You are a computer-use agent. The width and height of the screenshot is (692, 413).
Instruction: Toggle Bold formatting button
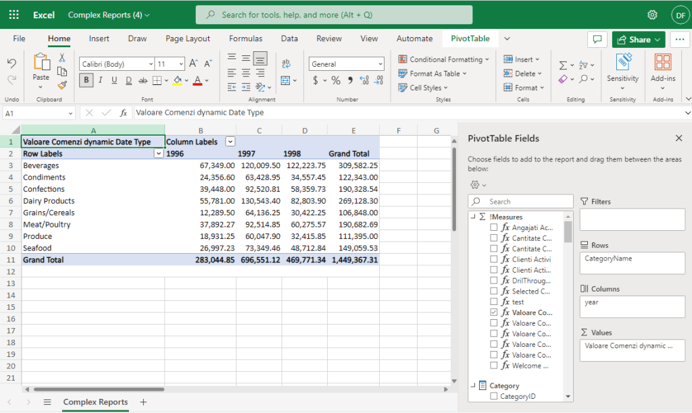pyautogui.click(x=86, y=80)
